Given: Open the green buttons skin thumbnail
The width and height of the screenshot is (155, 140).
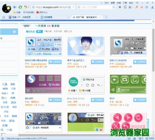Looking at the screenshot, I should pyautogui.click(x=128, y=84).
